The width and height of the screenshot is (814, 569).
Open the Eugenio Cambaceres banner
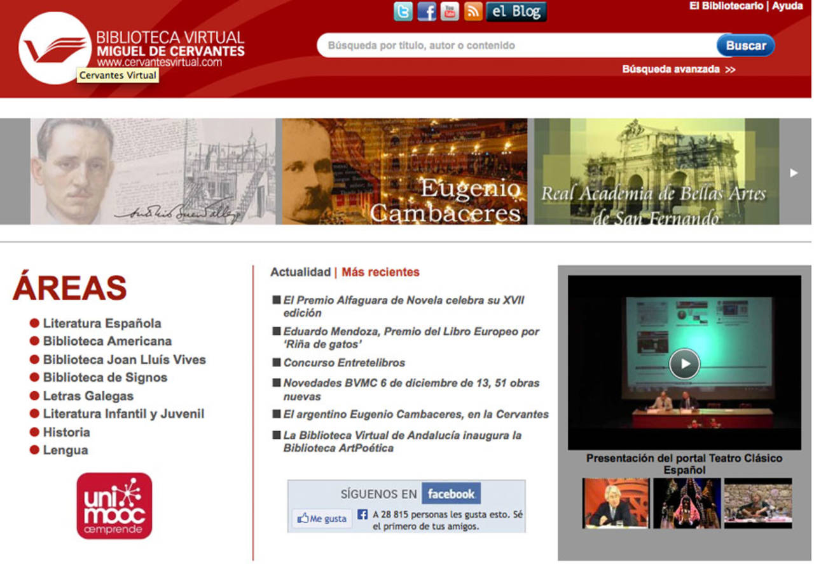(x=404, y=171)
